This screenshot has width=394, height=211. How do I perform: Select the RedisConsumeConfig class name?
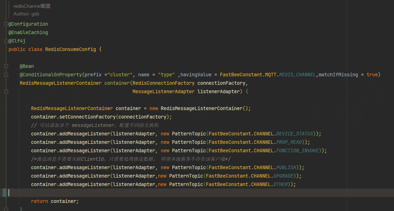point(70,49)
